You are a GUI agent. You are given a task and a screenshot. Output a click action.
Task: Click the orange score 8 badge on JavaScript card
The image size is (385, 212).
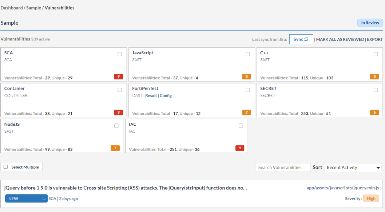point(246,76)
